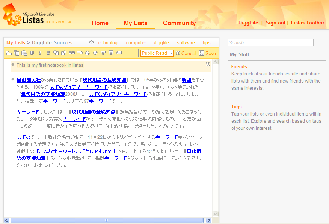Remove the hyperlink with the unlink icon
This screenshot has width=329, height=224.
[x=80, y=53]
